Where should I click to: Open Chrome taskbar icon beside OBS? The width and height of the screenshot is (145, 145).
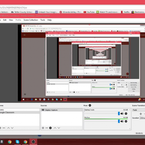tap(25, 142)
